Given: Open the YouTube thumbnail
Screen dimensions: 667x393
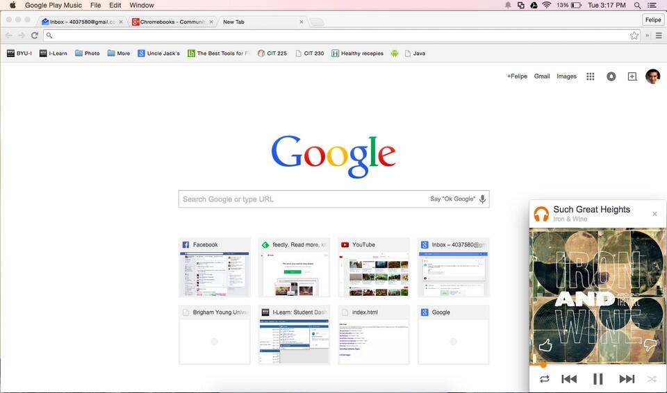Looking at the screenshot, I should [374, 267].
